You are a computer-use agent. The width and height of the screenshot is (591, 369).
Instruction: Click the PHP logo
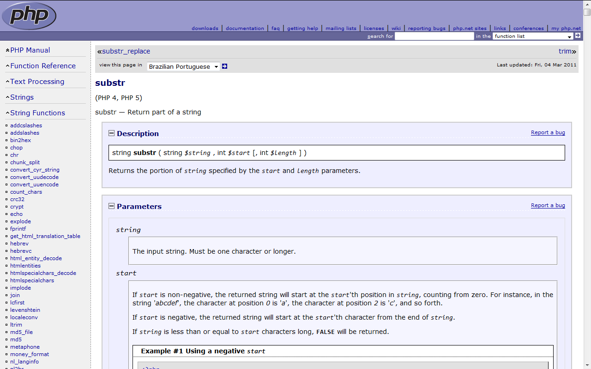click(29, 16)
